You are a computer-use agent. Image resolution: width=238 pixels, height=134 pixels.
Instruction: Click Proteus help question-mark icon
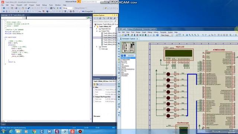point(157,35)
